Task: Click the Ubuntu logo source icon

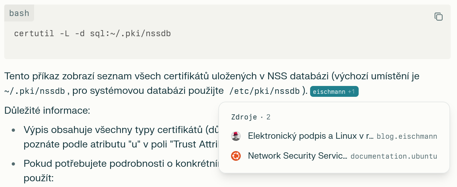Action: click(x=236, y=156)
